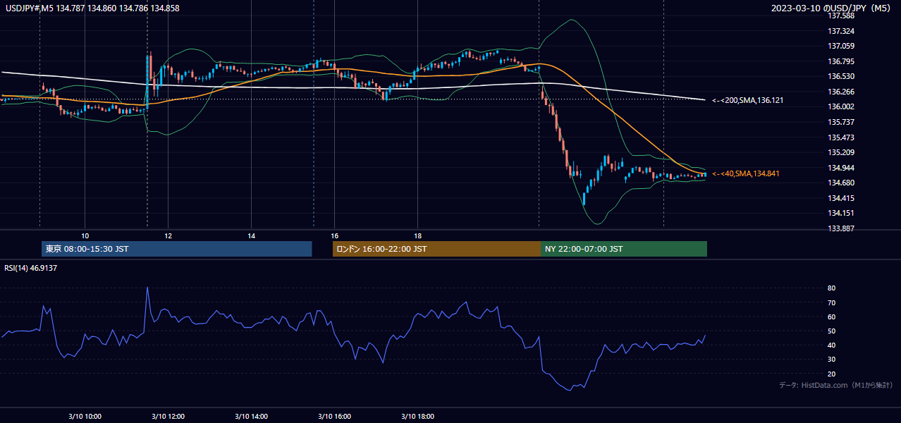Image resolution: width=901 pixels, height=423 pixels.
Task: Click the 134.680 price axis label
Action: pyautogui.click(x=842, y=183)
